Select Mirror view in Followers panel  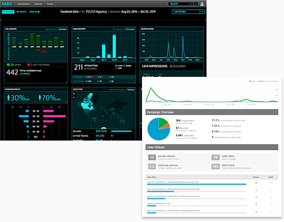62,29
